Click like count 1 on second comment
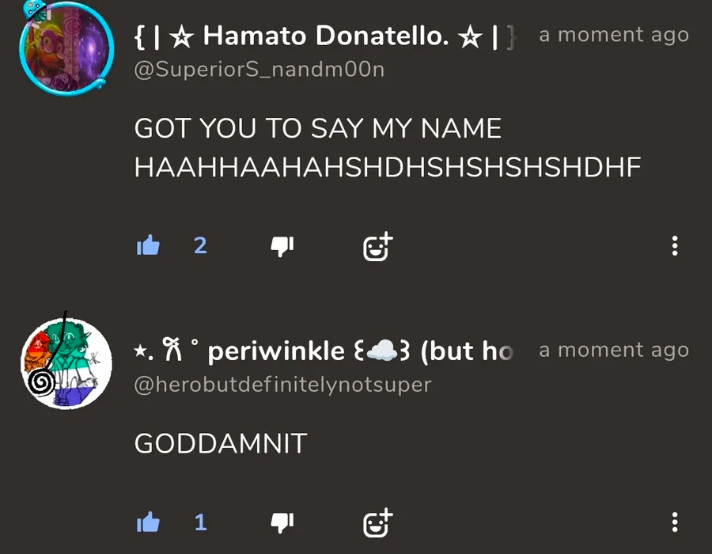 click(x=201, y=522)
